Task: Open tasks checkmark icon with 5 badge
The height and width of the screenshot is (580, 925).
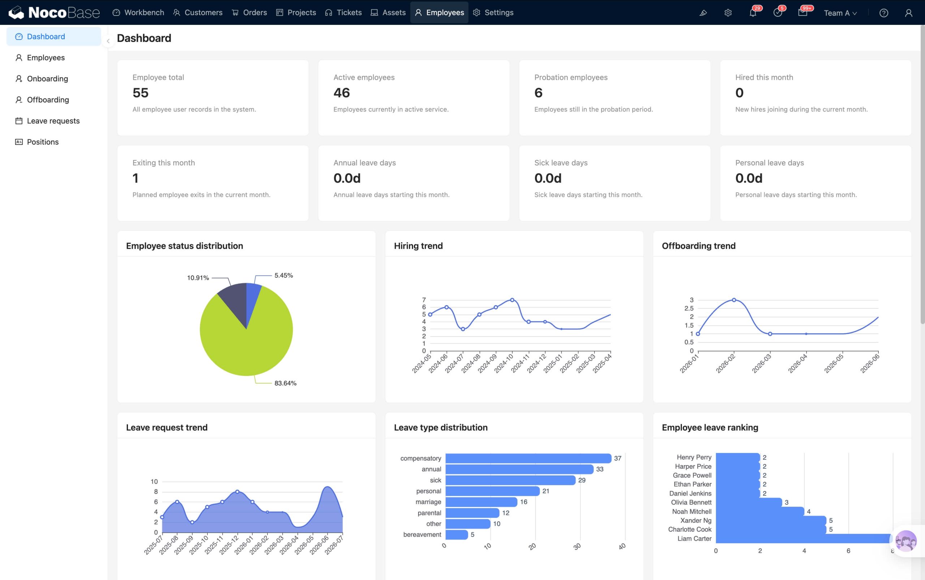Action: coord(778,13)
